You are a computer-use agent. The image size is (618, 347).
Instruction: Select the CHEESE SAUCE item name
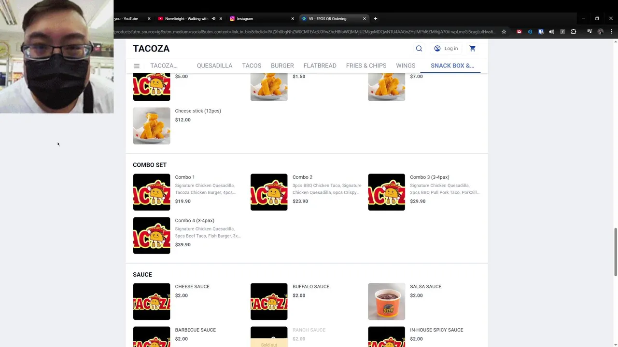(x=192, y=286)
